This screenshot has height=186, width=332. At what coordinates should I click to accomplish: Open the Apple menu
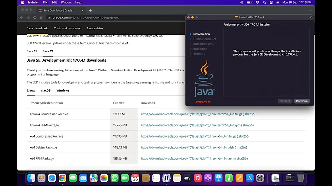click(22, 3)
